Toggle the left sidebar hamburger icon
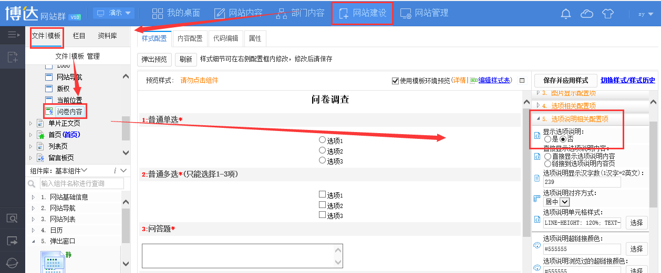This screenshot has height=273, width=661. [13, 35]
